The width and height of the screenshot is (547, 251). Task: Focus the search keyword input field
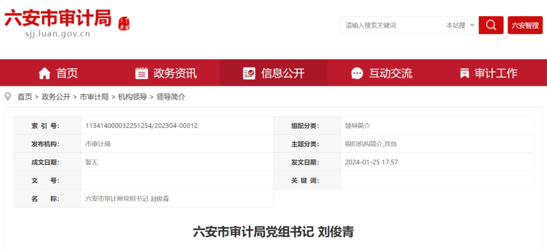390,25
